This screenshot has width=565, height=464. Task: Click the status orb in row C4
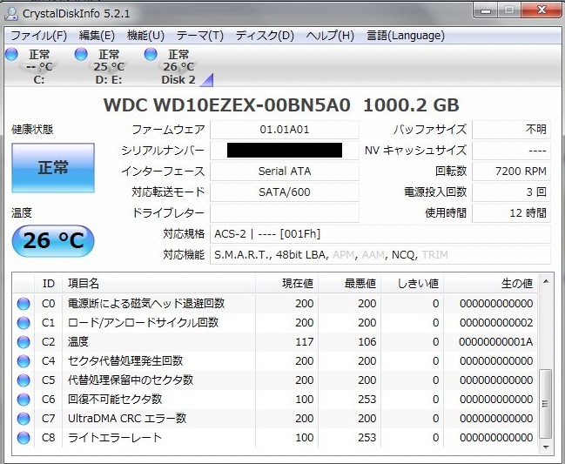click(x=24, y=361)
